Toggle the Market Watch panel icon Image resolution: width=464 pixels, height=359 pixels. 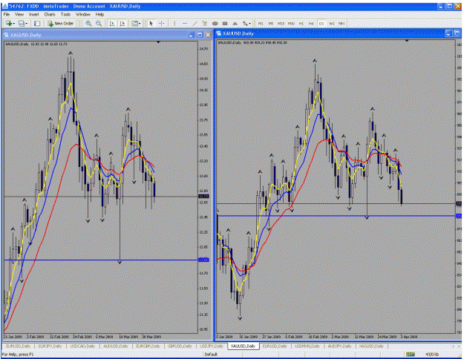[37, 23]
